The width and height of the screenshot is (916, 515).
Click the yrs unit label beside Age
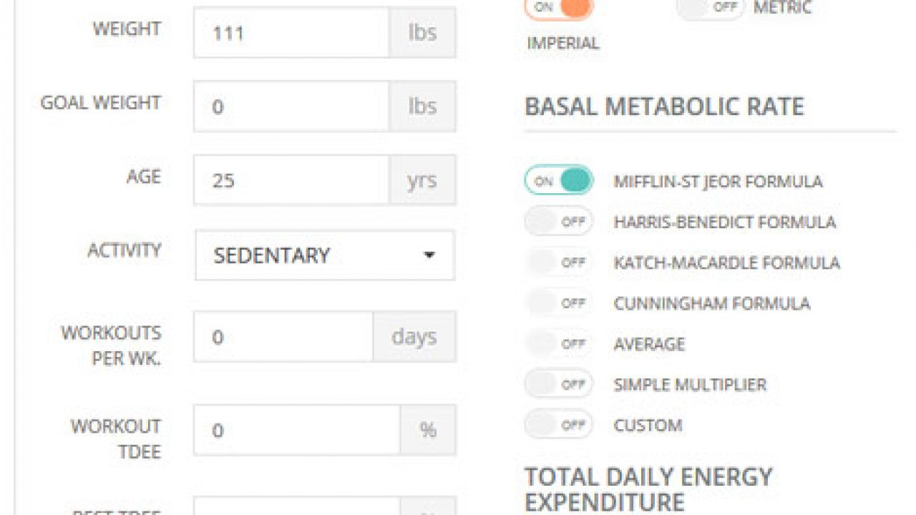click(422, 180)
